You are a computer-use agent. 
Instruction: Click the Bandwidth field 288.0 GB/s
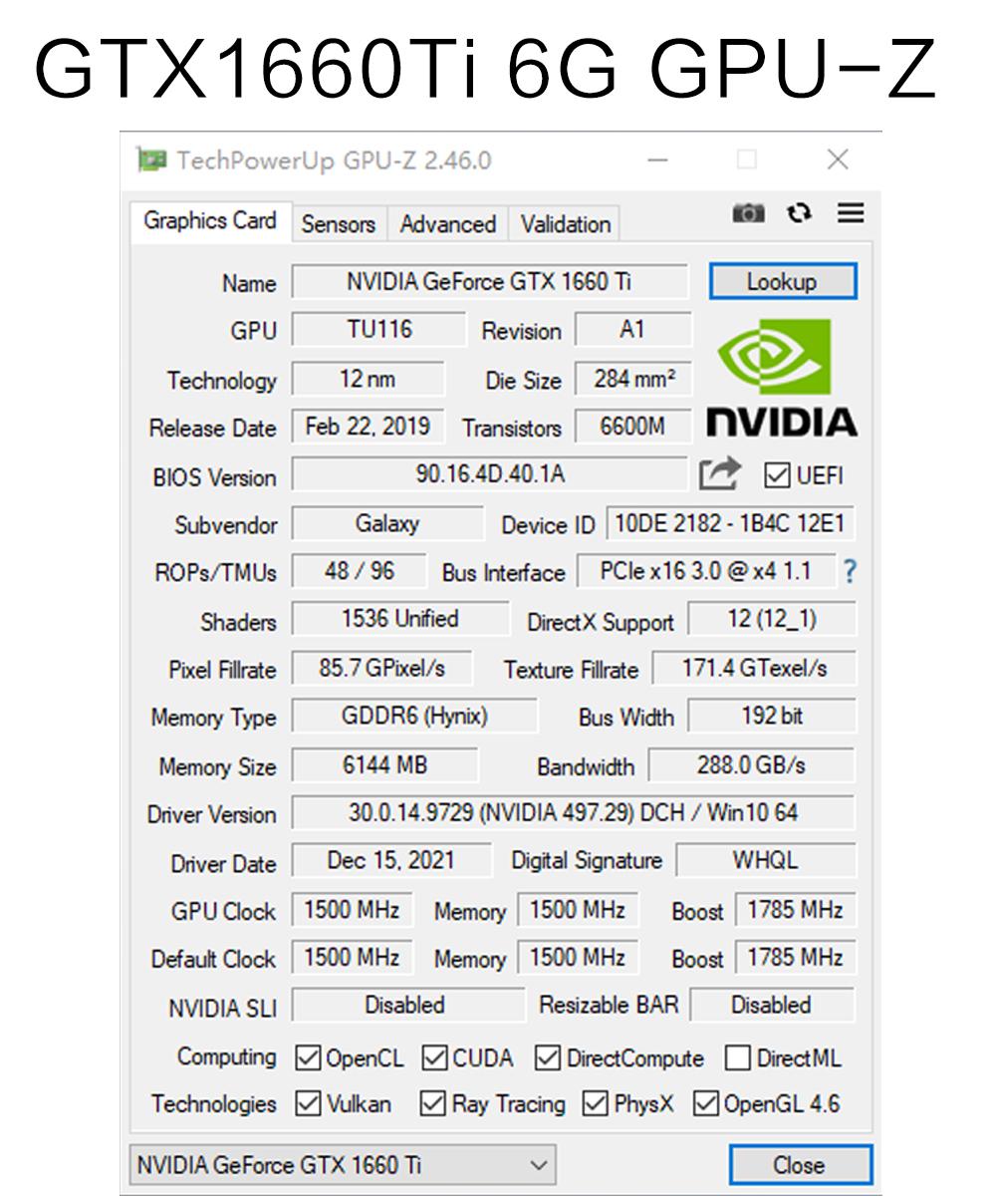click(x=752, y=765)
